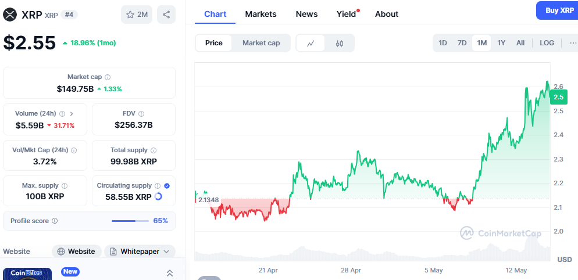Click the 3.72% Vol/Mkt Cap value
The height and width of the screenshot is (280, 578).
(45, 161)
